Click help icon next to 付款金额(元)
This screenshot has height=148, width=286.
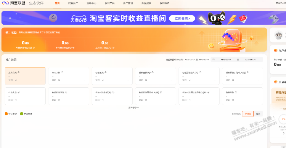pyautogui.click(x=153, y=72)
